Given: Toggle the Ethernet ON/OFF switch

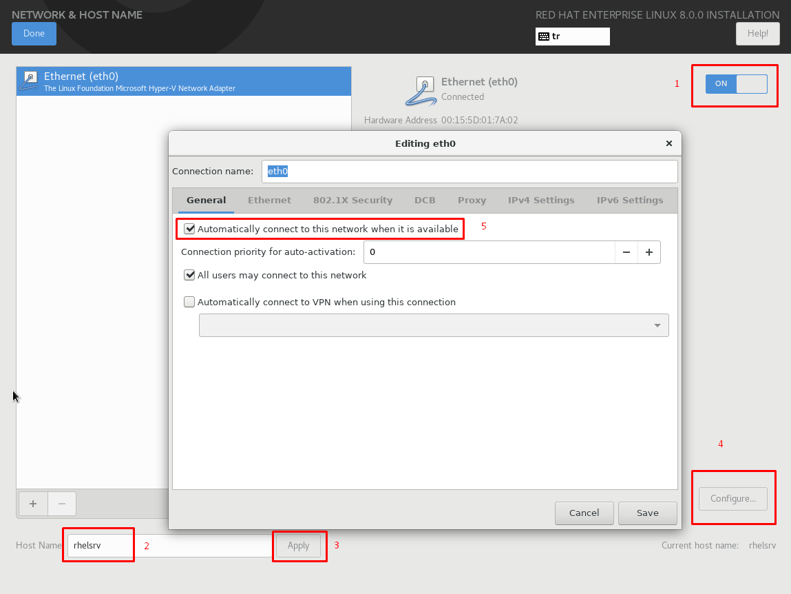Looking at the screenshot, I should coord(736,84).
